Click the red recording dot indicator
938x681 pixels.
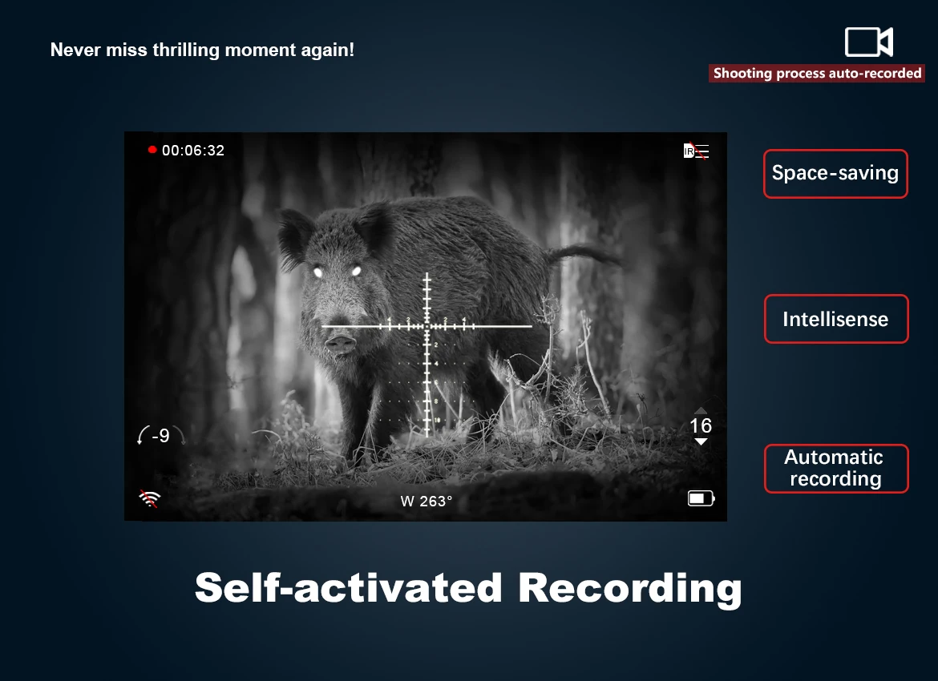152,150
